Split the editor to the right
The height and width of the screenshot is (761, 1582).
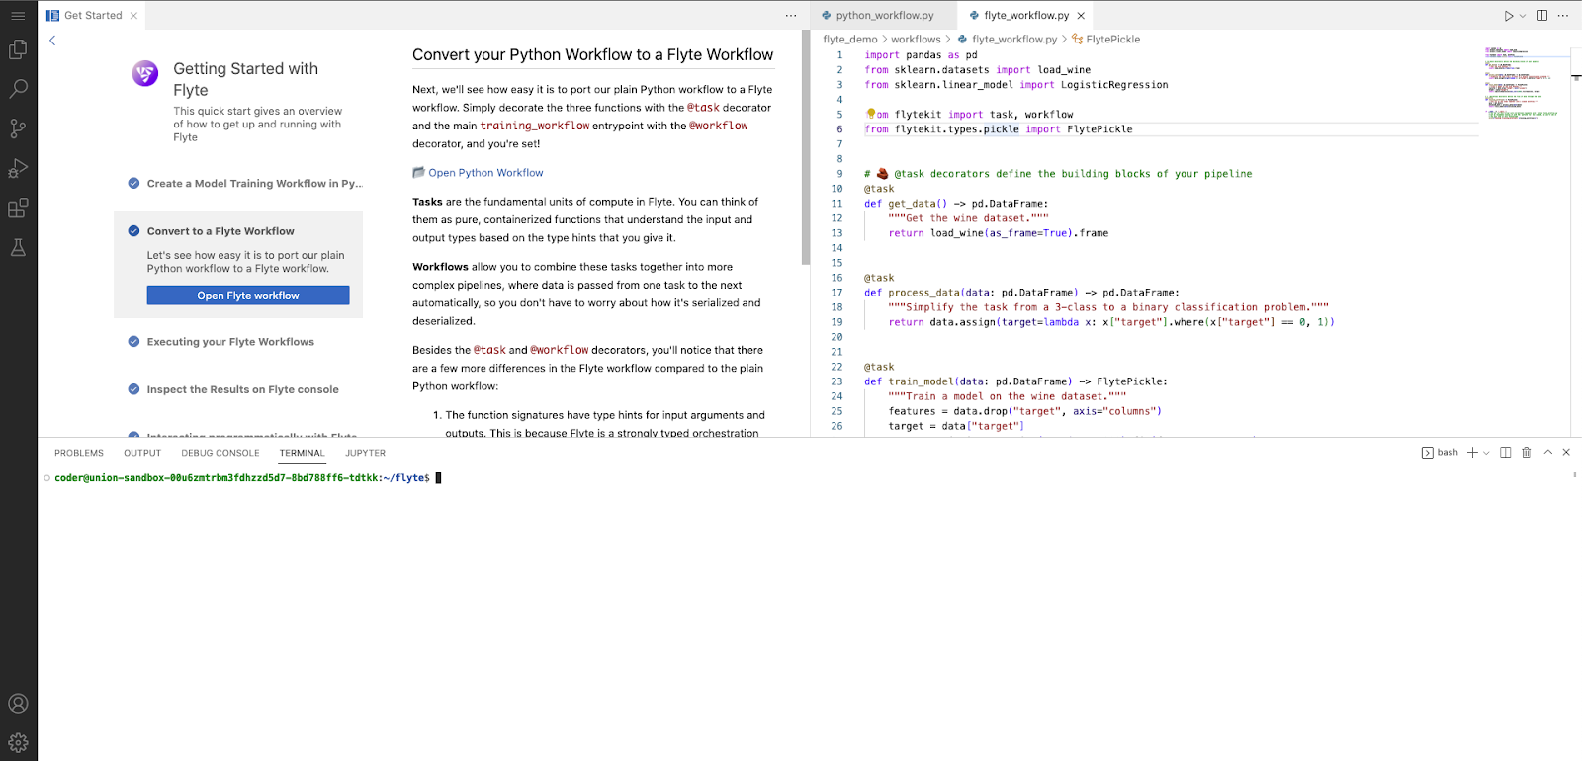tap(1541, 16)
